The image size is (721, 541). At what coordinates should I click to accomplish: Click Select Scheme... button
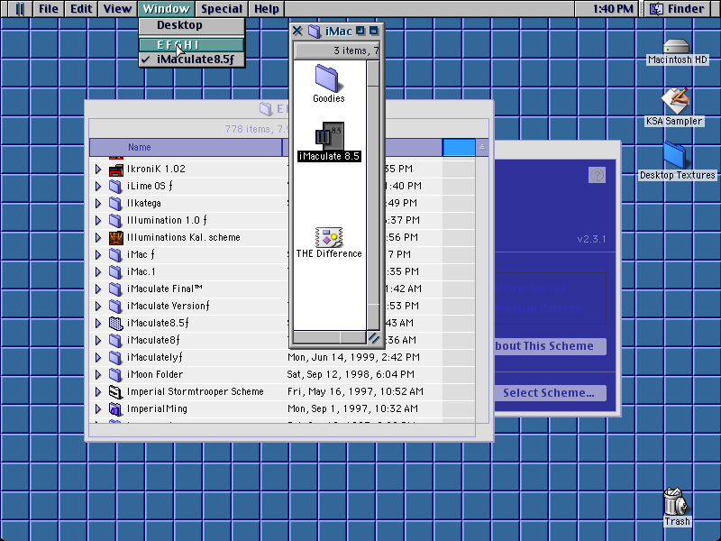551,393
